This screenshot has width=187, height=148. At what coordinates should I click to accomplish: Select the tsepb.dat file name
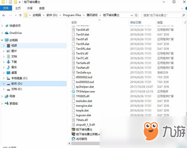pyautogui.click(x=82, y=111)
